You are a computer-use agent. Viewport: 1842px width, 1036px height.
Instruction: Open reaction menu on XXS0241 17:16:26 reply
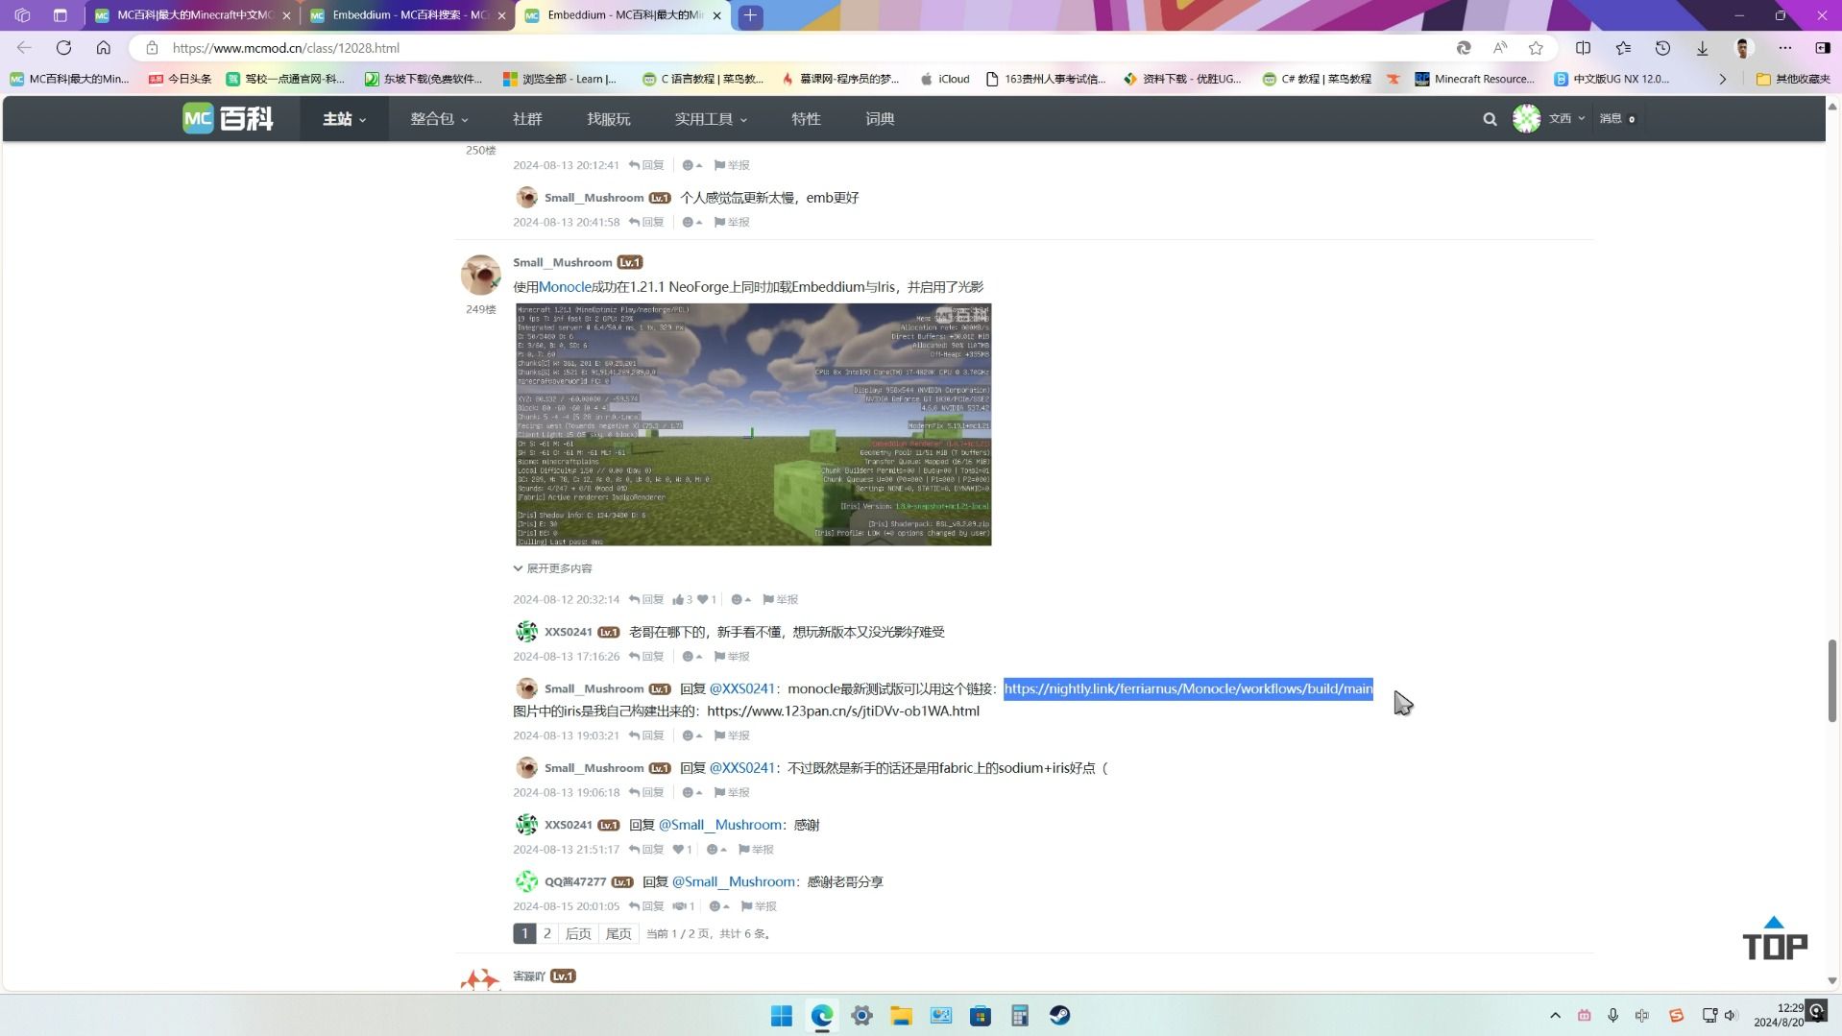[691, 657]
